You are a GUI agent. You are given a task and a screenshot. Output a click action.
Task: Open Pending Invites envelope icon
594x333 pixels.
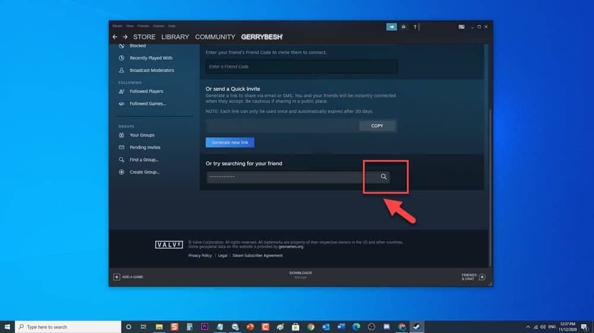(121, 148)
